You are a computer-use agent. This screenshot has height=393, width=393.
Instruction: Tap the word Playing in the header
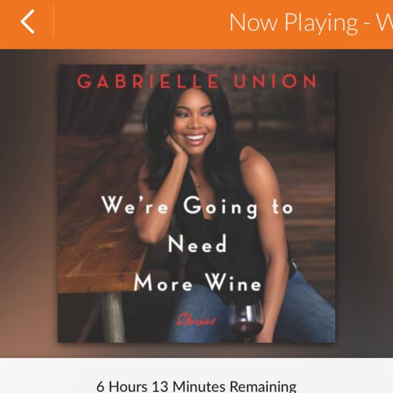click(321, 23)
